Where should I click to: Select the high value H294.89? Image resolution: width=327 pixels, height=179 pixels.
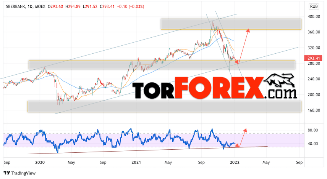(73, 6)
